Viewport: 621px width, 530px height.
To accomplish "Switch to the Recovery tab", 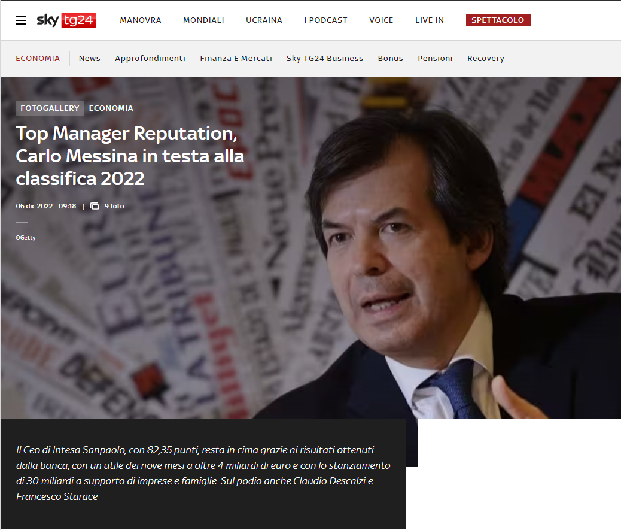I will pos(485,59).
